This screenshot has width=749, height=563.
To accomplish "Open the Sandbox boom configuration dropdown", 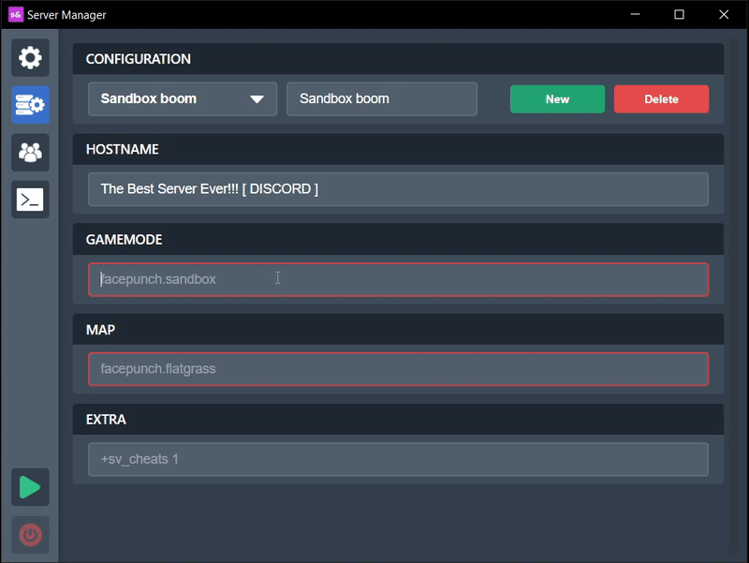I will pyautogui.click(x=183, y=99).
